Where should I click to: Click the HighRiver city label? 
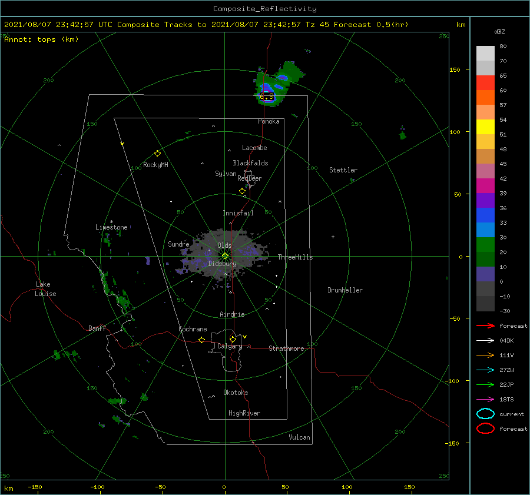tap(244, 413)
